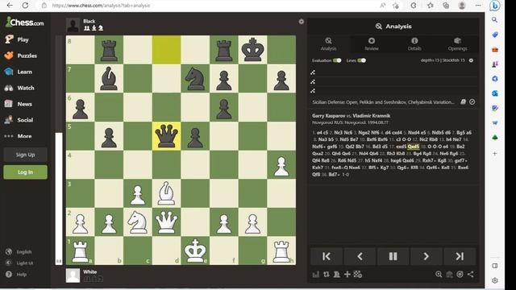Open board settings gear above board
This screenshot has height=290, width=516.
click(301, 22)
